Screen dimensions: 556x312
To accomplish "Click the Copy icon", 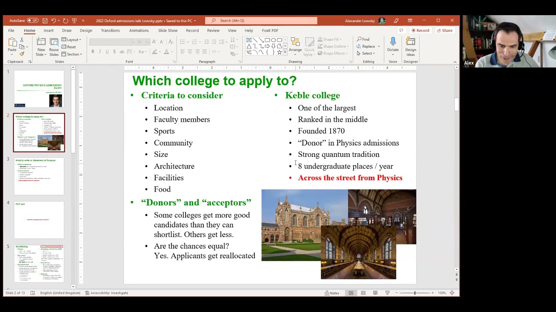I will (22, 47).
